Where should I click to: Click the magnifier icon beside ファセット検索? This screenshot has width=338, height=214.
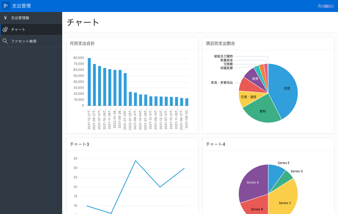click(5, 41)
